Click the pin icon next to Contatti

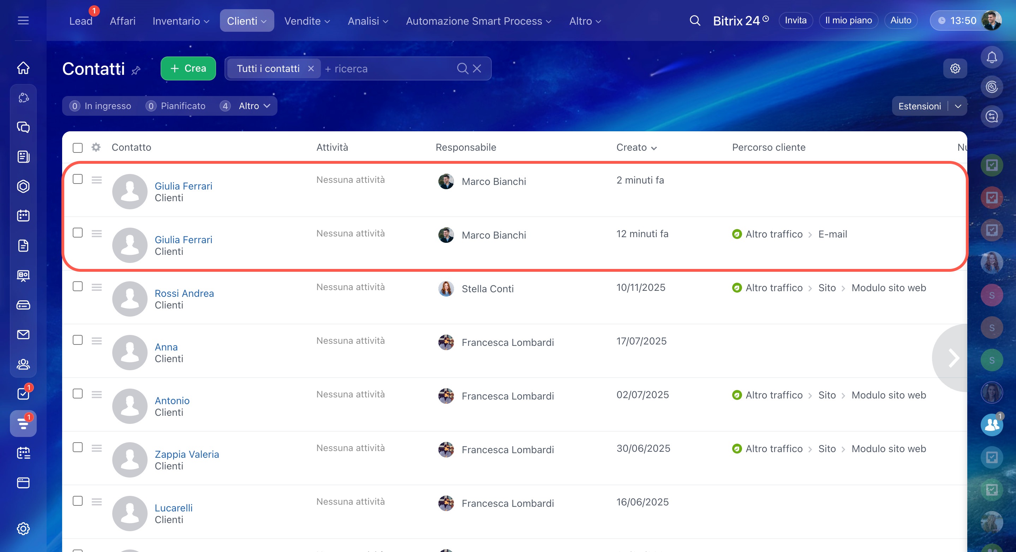(x=136, y=70)
